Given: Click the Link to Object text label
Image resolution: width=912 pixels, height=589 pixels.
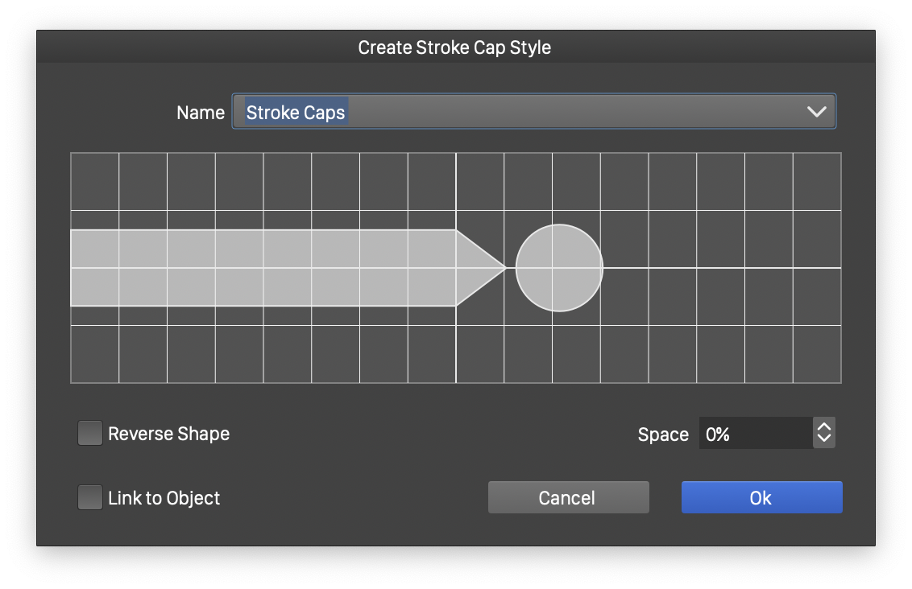Looking at the screenshot, I should [164, 498].
